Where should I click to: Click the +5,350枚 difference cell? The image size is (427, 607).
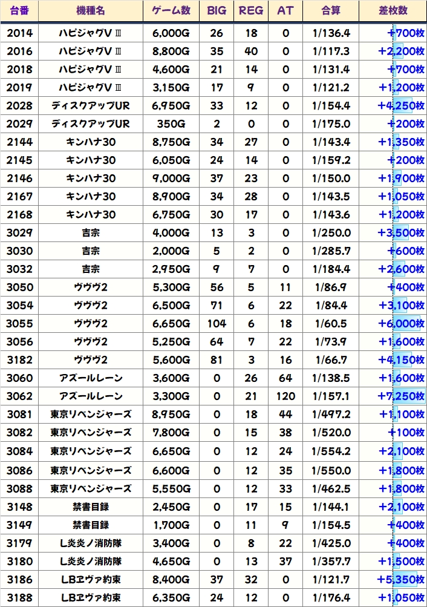coord(392,579)
